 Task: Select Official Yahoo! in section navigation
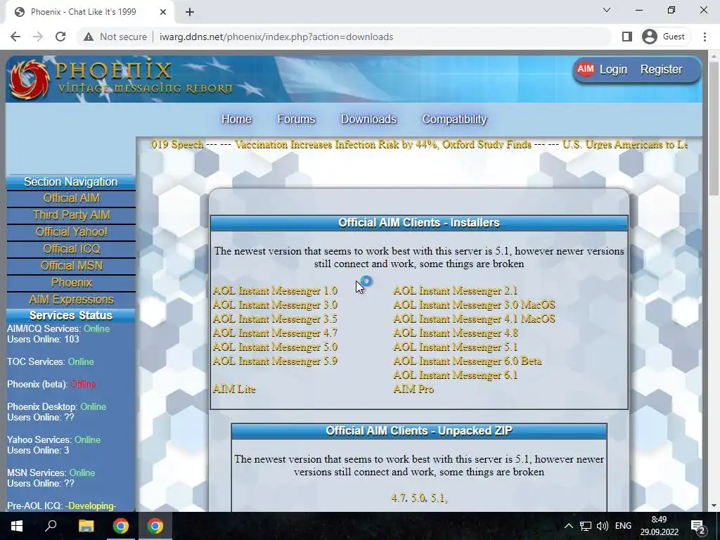point(71,232)
